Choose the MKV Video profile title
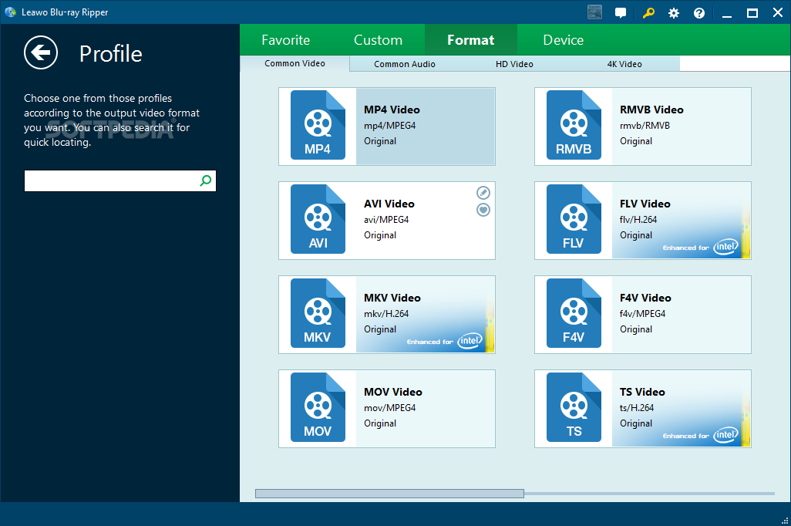 392,298
